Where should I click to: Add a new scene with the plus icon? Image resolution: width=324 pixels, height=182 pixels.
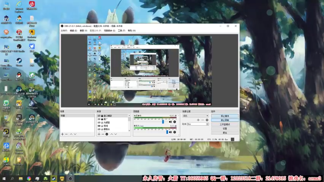(62, 134)
